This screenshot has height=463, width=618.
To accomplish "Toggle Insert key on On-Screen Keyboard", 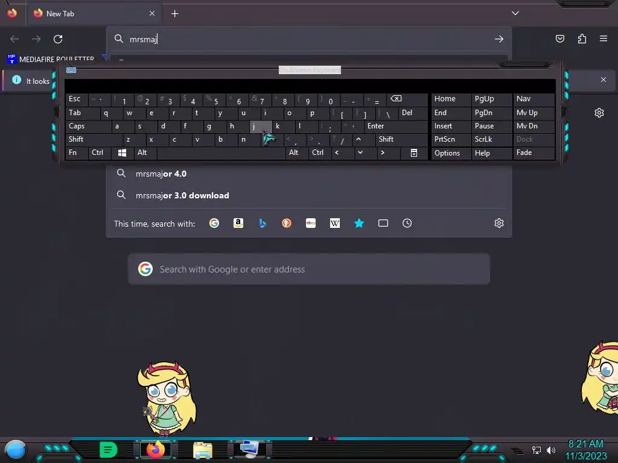I will [x=451, y=126].
